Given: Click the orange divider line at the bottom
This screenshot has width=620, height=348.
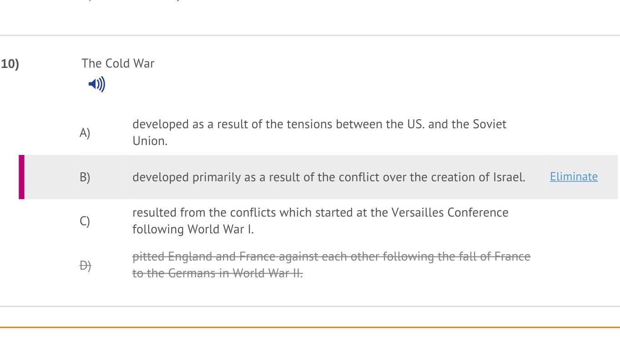Looking at the screenshot, I should (x=310, y=327).
